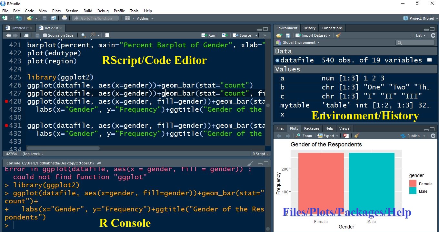Click the Zoom button in Plots pane
Image resolution: width=439 pixels, height=232 pixels.
(304, 136)
